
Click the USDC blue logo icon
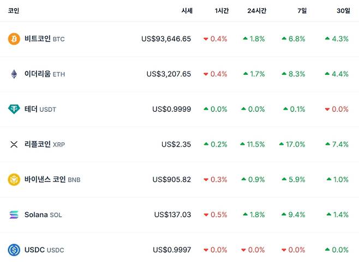tap(14, 250)
